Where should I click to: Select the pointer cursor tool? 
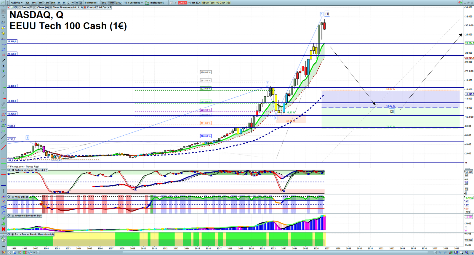point(3,12)
